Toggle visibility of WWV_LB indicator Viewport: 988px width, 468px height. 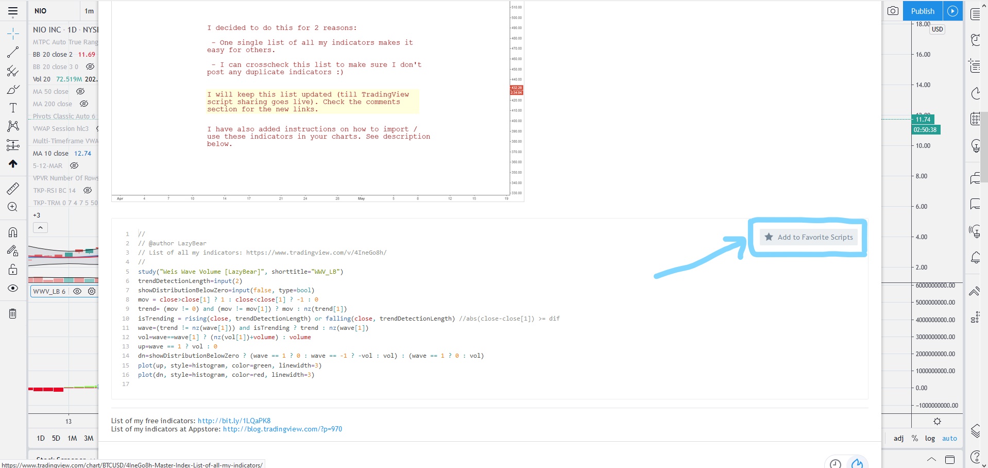click(77, 291)
